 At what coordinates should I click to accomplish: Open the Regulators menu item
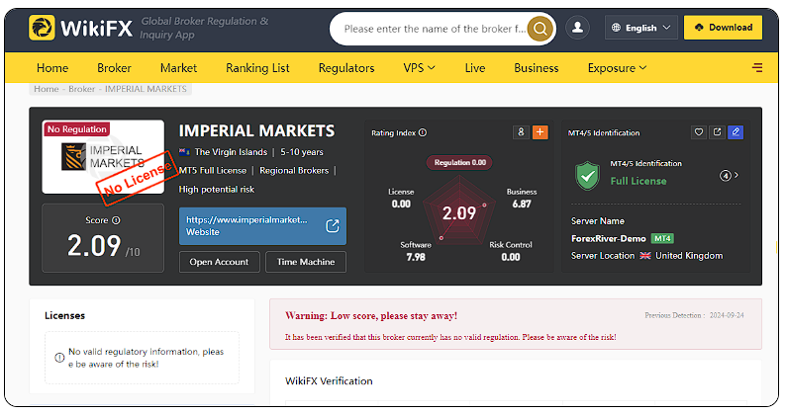[346, 67]
